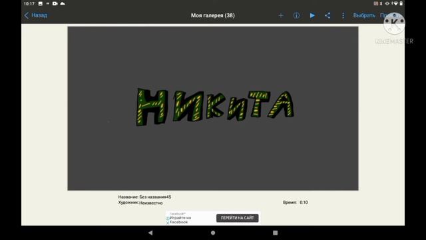Tap the Моя галерея (38) title
This screenshot has height=240, width=426.
[213, 15]
